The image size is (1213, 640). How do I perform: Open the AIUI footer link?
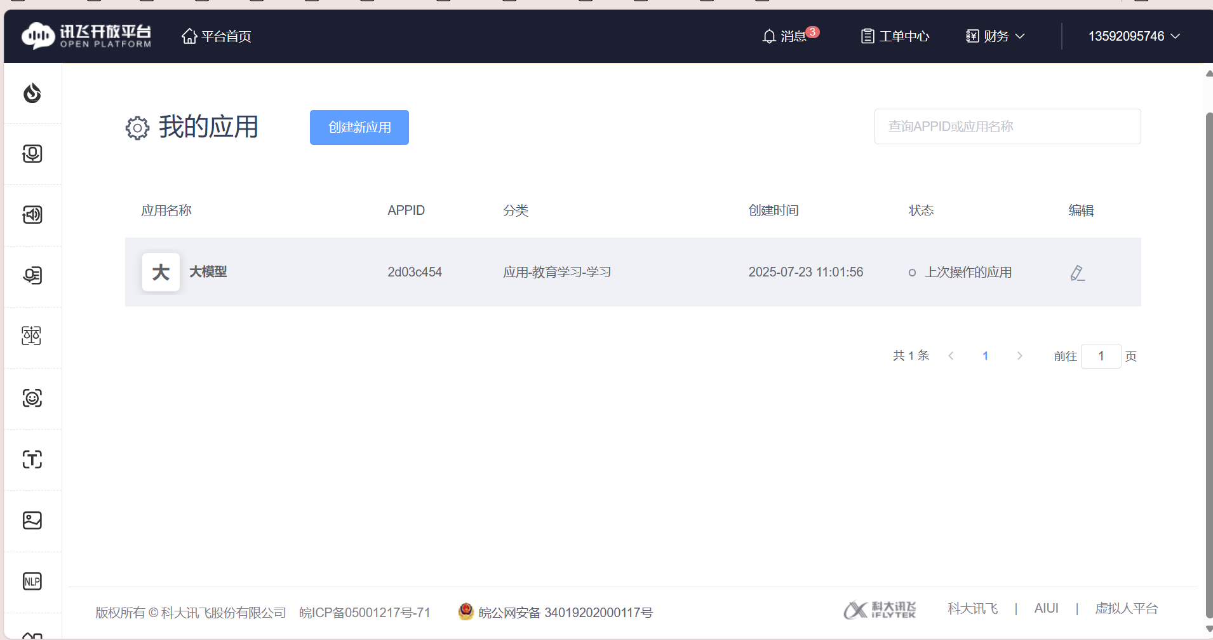1046,608
